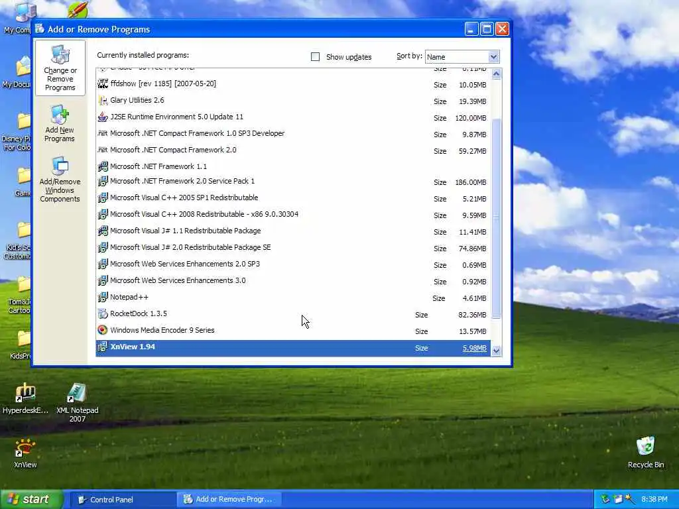Image resolution: width=679 pixels, height=509 pixels.
Task: Click the program list scroll down arrow
Action: pyautogui.click(x=496, y=351)
